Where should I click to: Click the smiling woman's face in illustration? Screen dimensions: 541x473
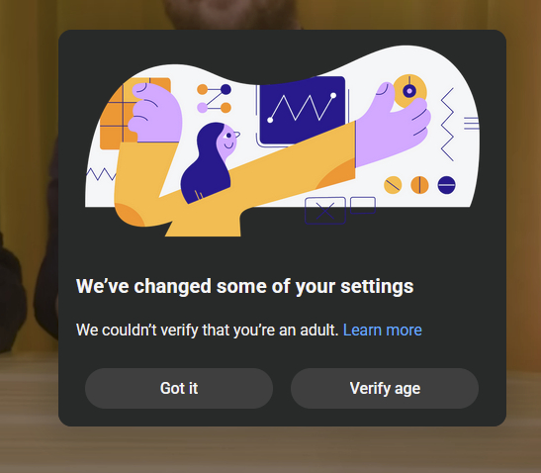point(227,141)
